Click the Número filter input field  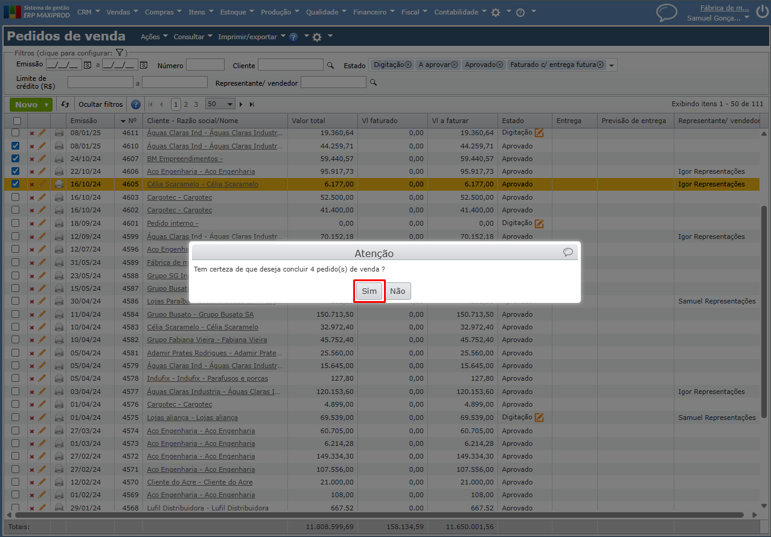pos(205,65)
